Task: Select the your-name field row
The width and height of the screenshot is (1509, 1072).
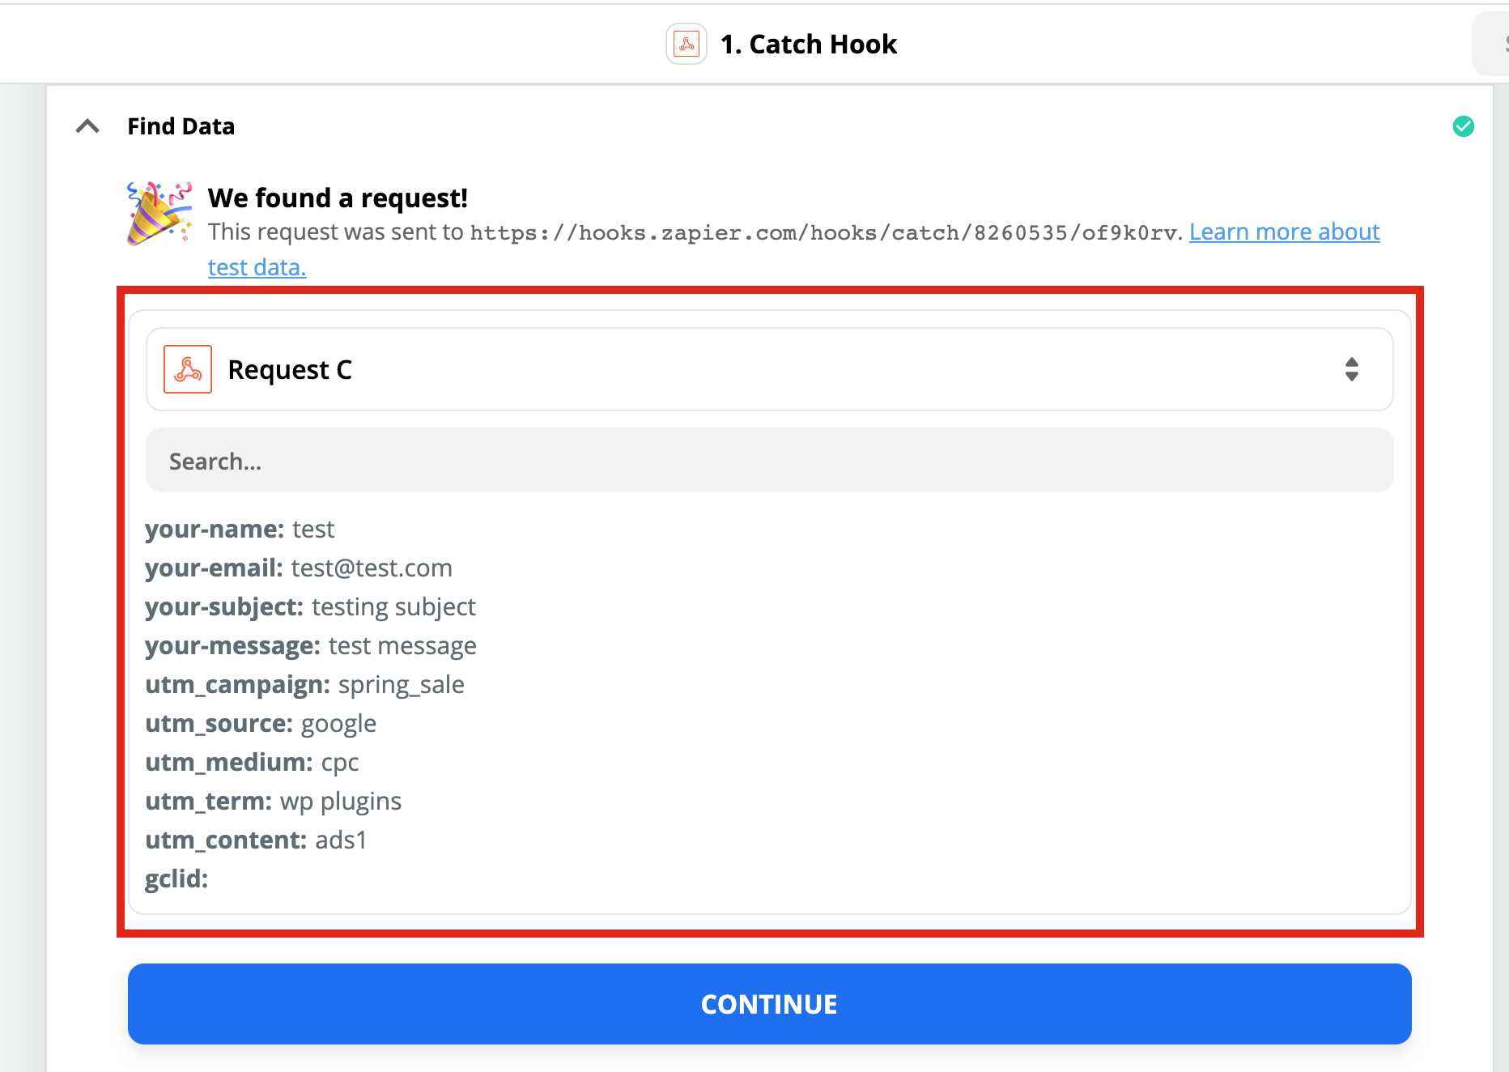Action: coord(240,529)
